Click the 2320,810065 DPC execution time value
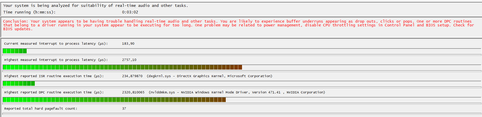Screen dimensions: 482x117 click(x=133, y=92)
